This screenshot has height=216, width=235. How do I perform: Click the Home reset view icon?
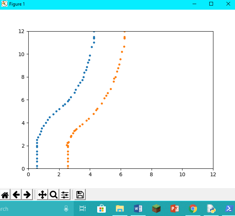pos(5,194)
